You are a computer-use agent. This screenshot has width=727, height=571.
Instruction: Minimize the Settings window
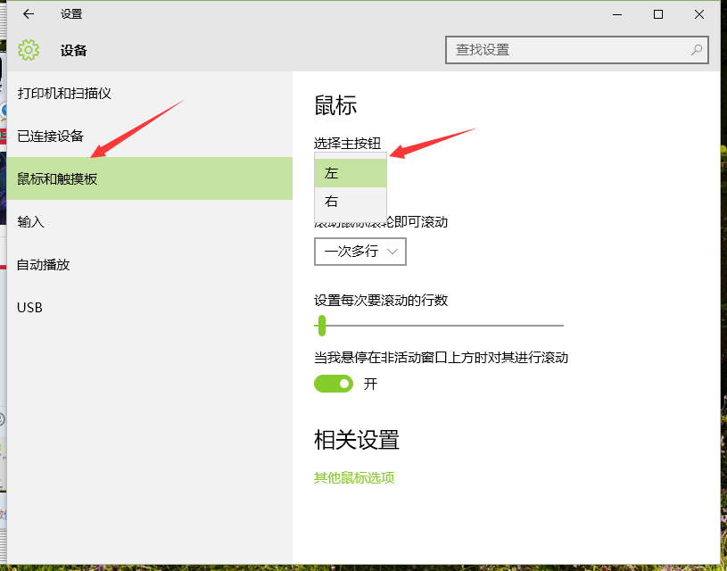pos(616,14)
